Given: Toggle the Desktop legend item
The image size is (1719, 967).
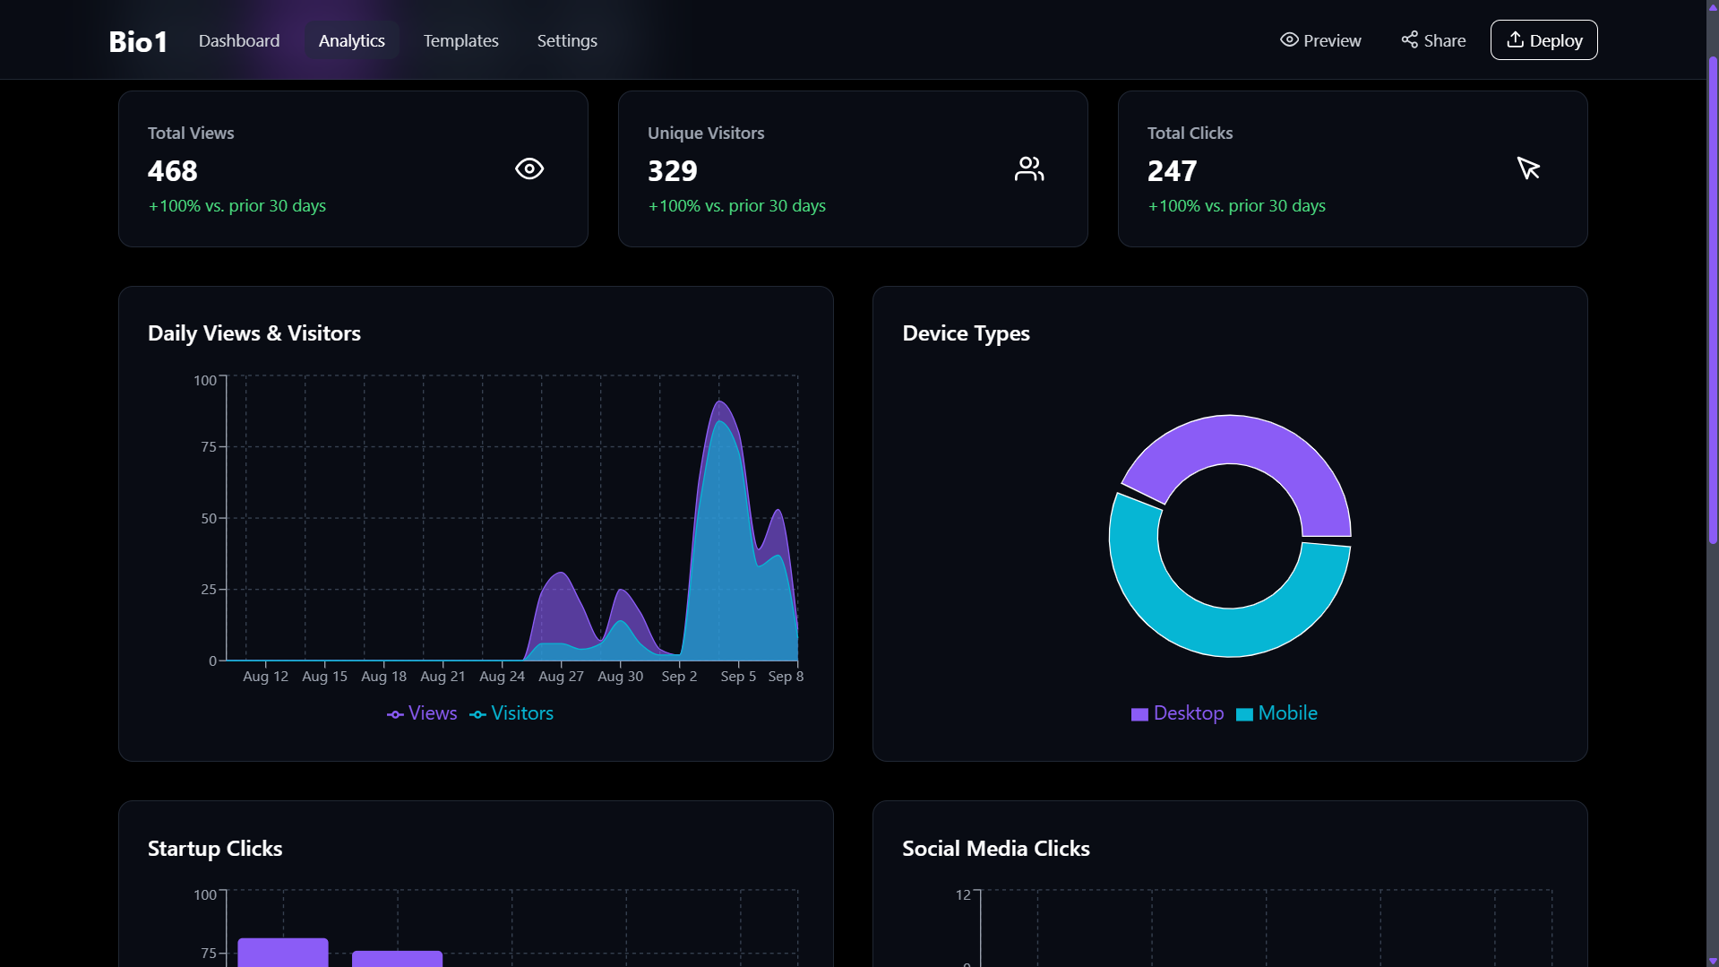Looking at the screenshot, I should coord(1177,713).
